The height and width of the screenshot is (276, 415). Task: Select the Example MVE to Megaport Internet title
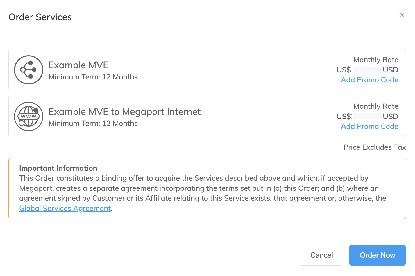pos(124,112)
